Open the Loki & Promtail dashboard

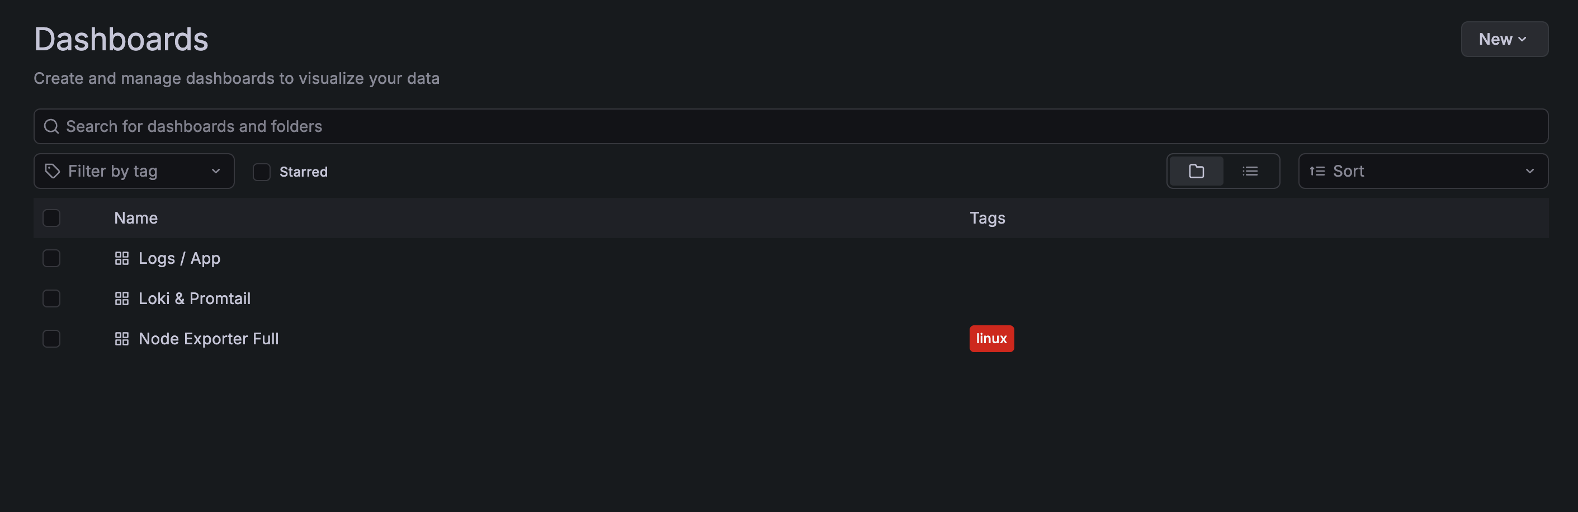click(194, 298)
